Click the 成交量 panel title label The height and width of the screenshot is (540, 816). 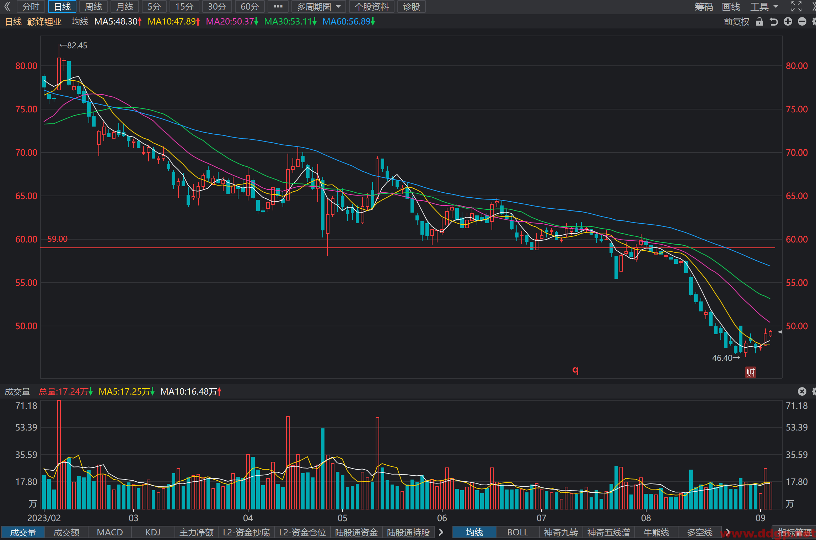pos(17,392)
